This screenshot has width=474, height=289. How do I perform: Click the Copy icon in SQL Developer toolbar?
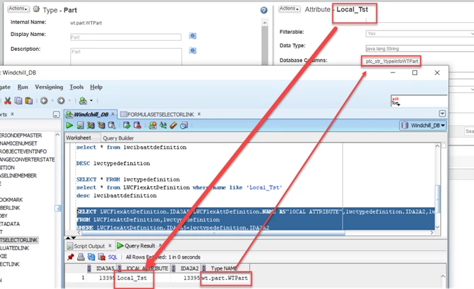point(18,101)
